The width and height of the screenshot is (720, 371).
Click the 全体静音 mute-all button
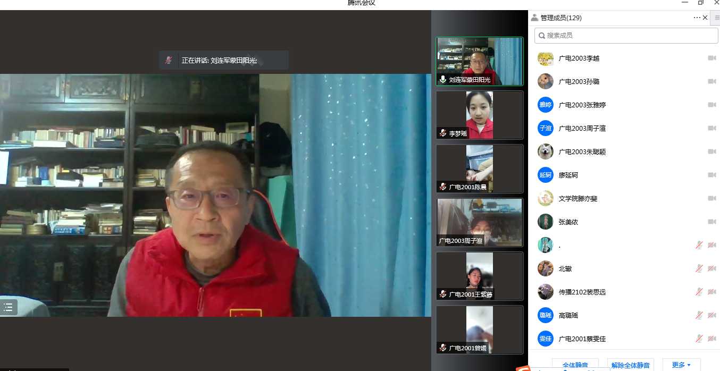575,365
